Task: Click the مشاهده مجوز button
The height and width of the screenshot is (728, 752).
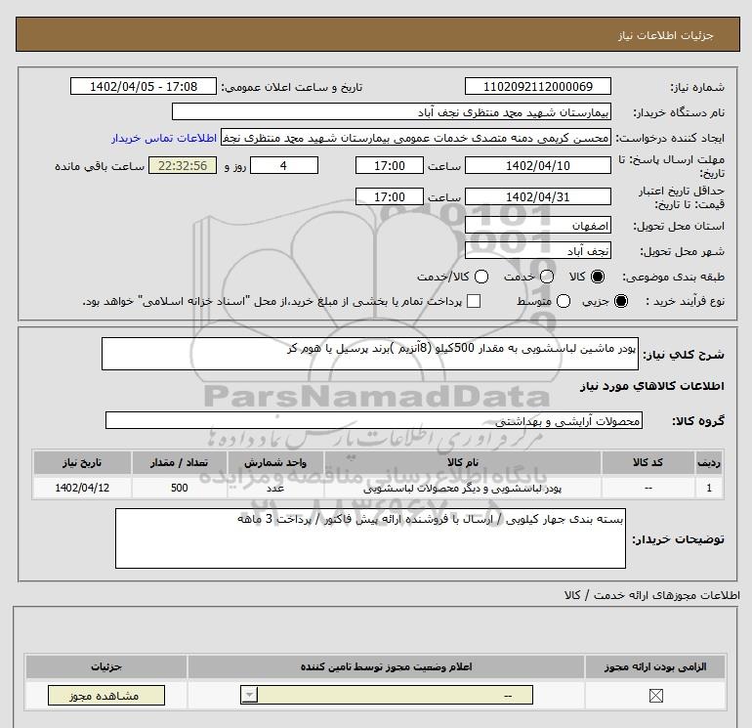Action: (x=106, y=696)
